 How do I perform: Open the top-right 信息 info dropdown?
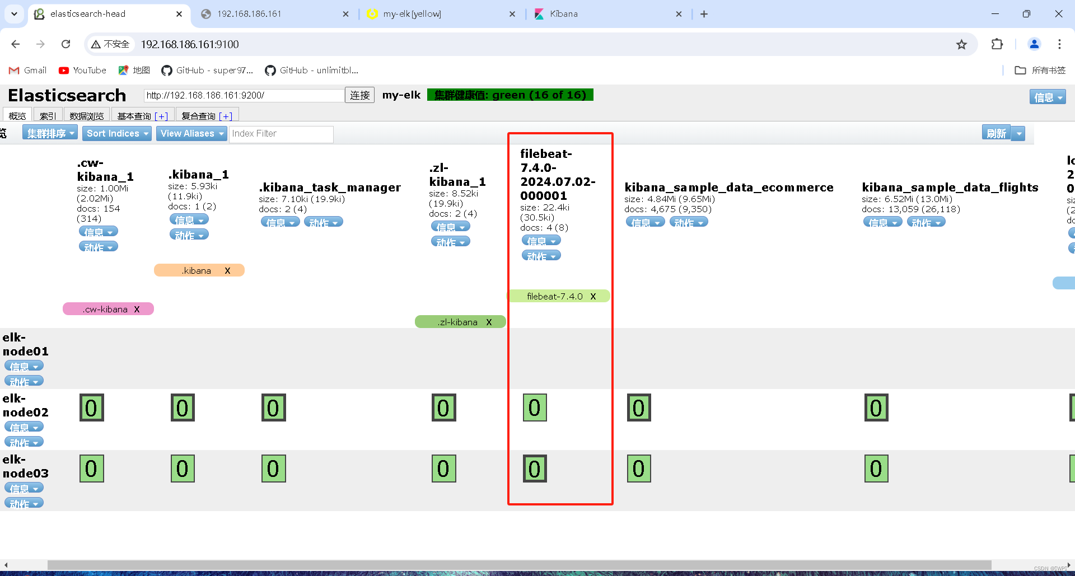point(1047,97)
